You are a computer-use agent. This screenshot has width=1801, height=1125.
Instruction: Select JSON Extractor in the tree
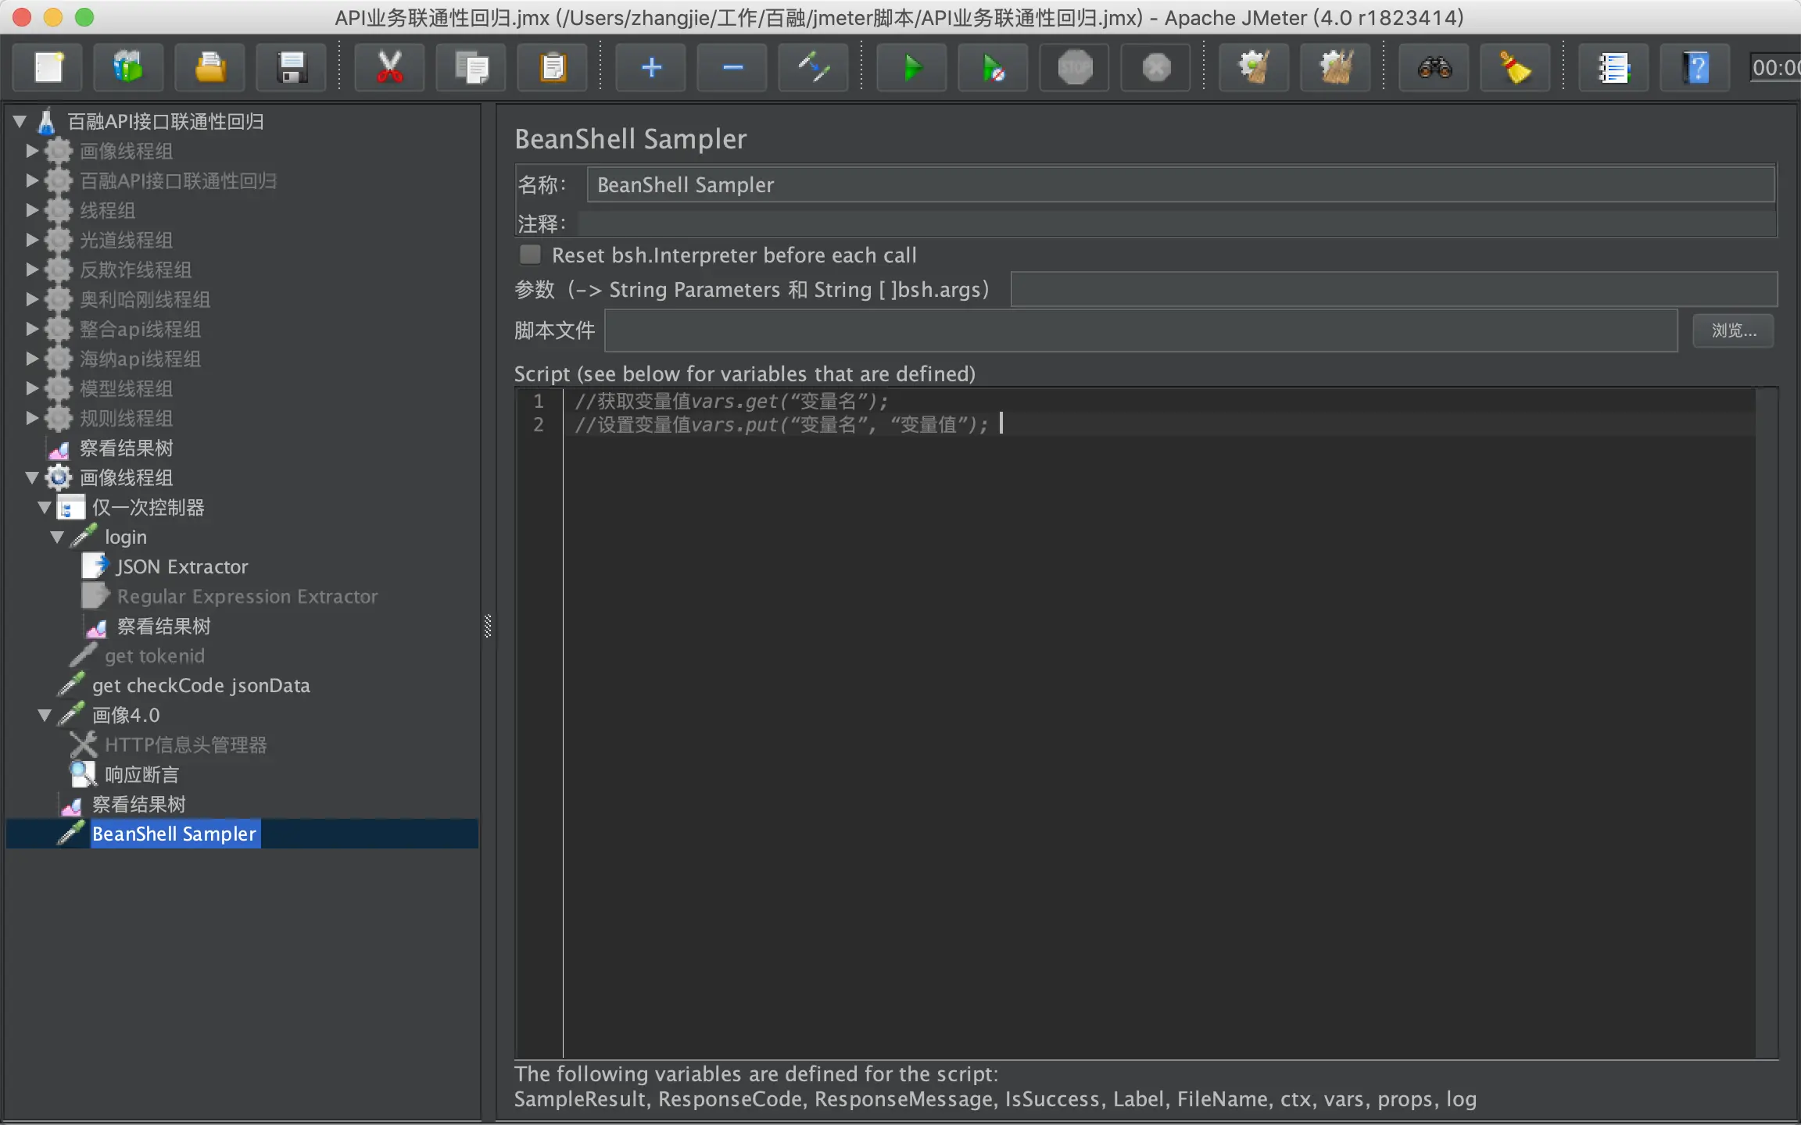coord(181,566)
